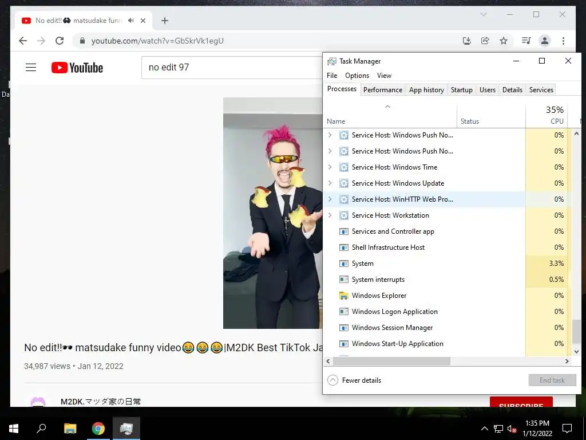The height and width of the screenshot is (440, 586).
Task: Click the padlock site info icon
Action: click(82, 41)
